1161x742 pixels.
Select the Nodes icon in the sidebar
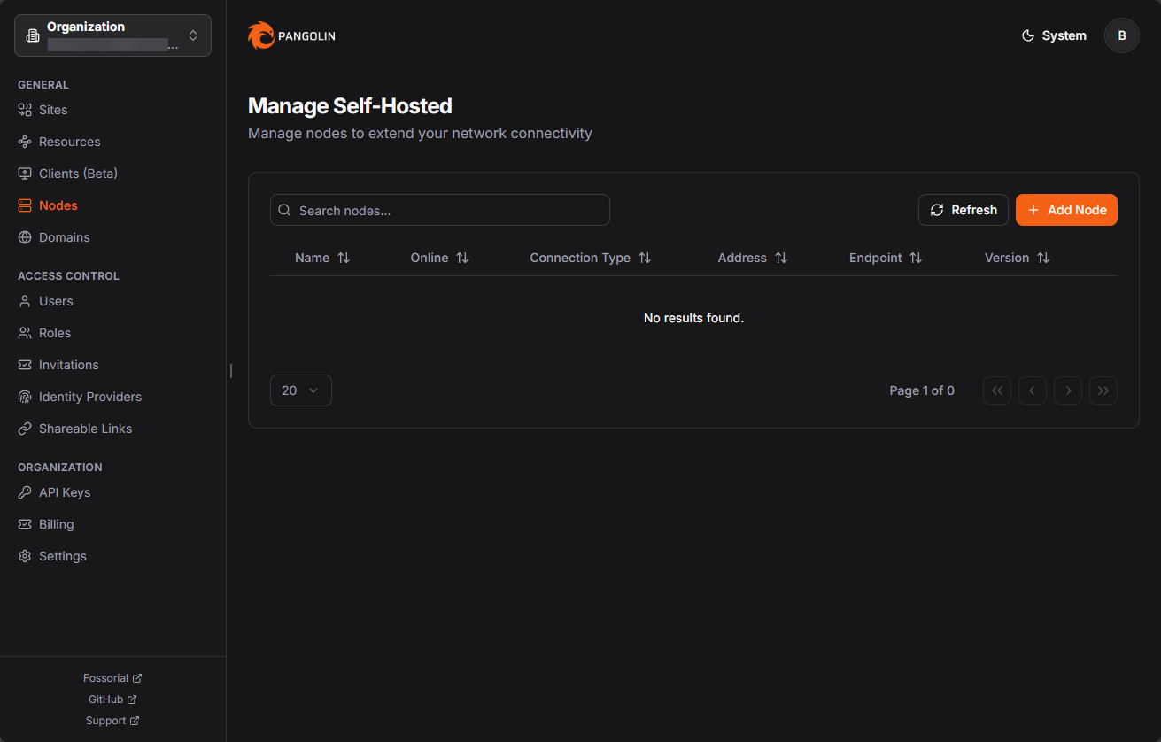25,205
